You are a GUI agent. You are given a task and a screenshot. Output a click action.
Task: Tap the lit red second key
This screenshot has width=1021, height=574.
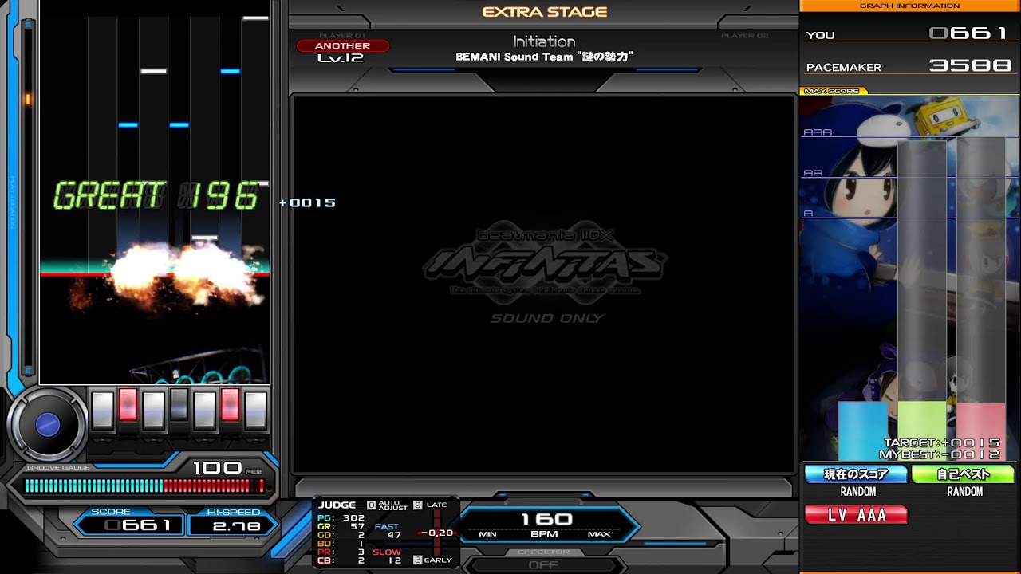[128, 405]
